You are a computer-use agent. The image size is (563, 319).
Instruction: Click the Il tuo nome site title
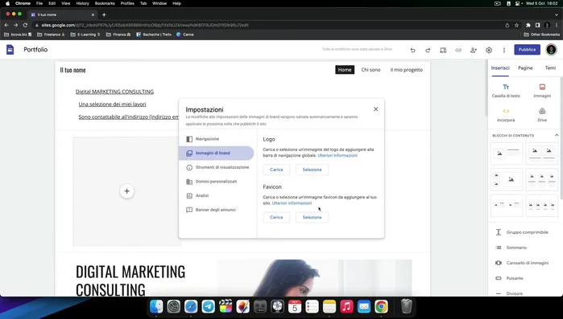pyautogui.click(x=72, y=70)
